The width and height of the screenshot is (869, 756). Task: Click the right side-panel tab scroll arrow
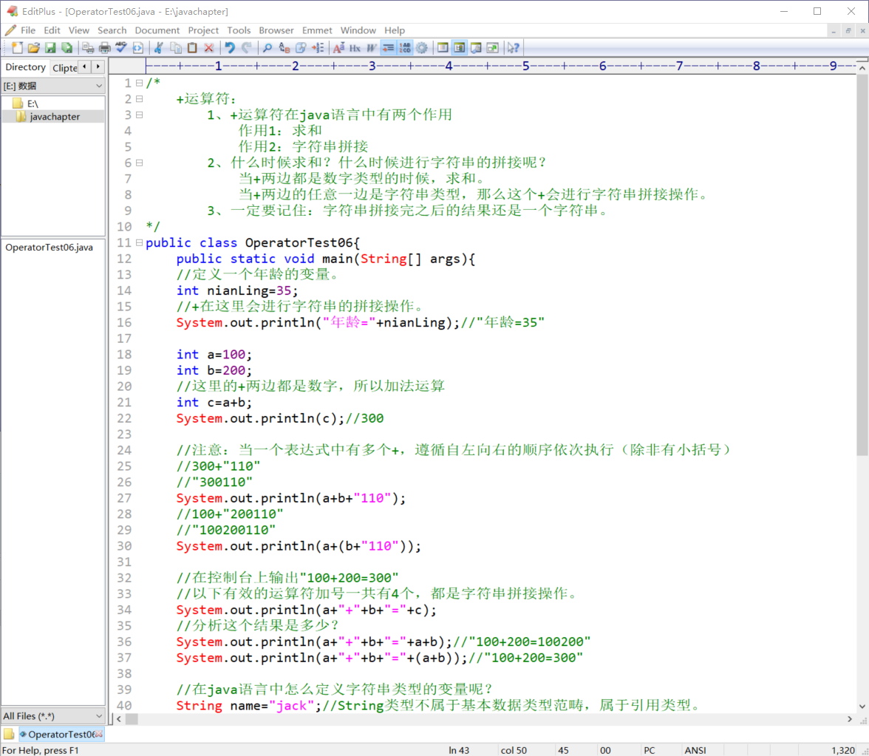click(x=98, y=67)
